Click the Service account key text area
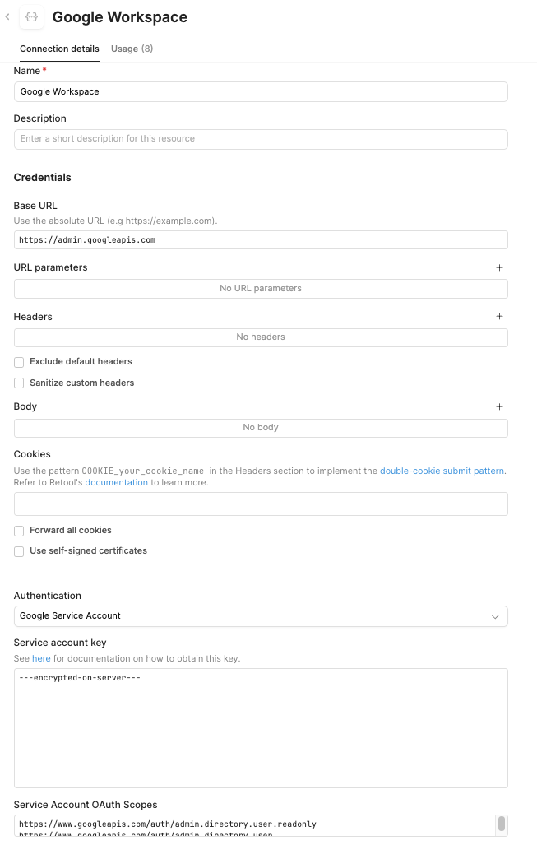The image size is (537, 845). [261, 728]
